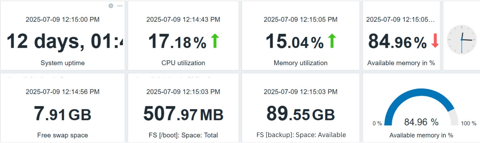Click the FS [/boot]: Space: Total label

point(183,135)
